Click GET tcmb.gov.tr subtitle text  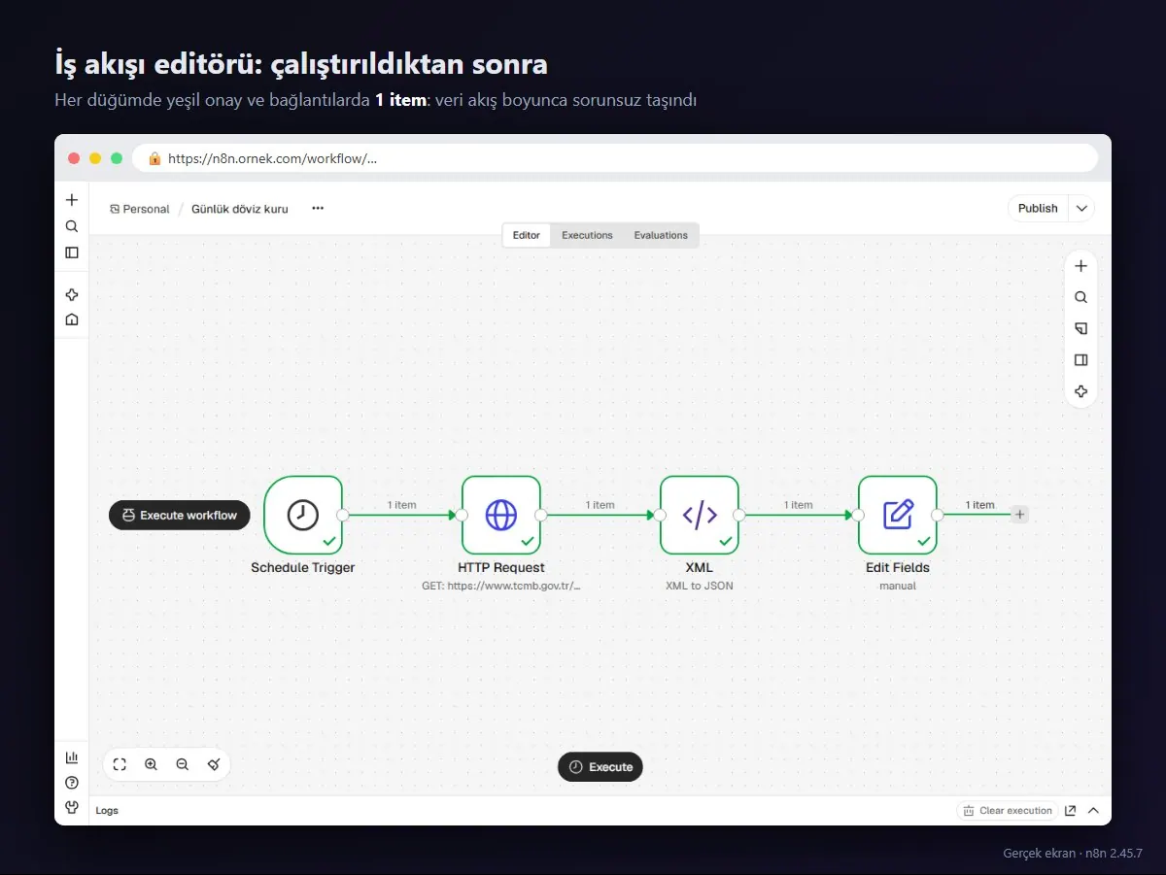pyautogui.click(x=501, y=586)
